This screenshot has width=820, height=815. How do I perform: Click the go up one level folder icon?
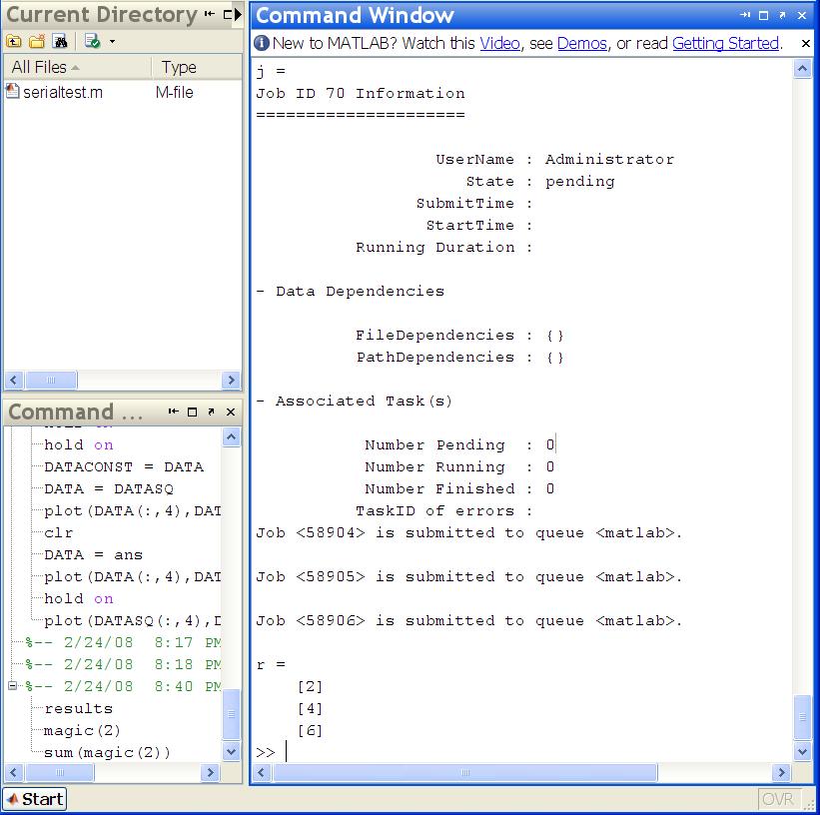click(13, 41)
